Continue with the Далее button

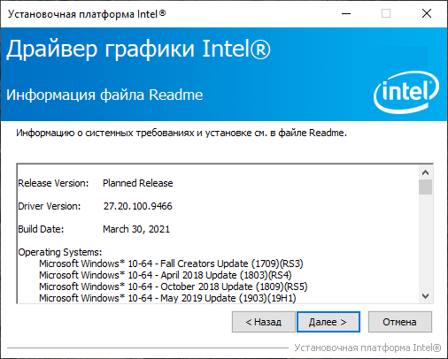pyautogui.click(x=328, y=322)
